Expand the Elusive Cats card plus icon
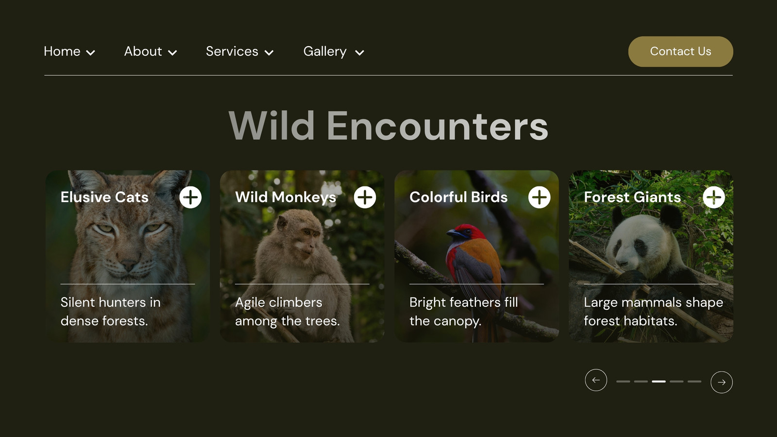This screenshot has width=777, height=437. pyautogui.click(x=190, y=197)
